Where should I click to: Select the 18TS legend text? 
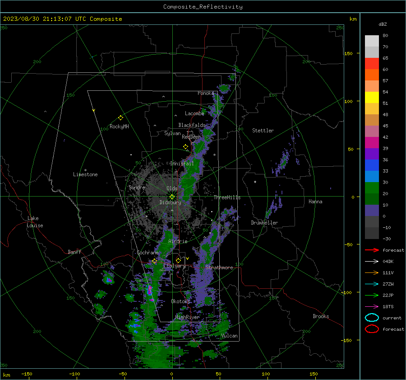[x=388, y=307]
